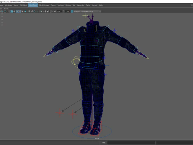Image resolution: width=193 pixels, height=145 pixels.
Task: Select the outer red knee locator
Action: (x=60, y=113)
